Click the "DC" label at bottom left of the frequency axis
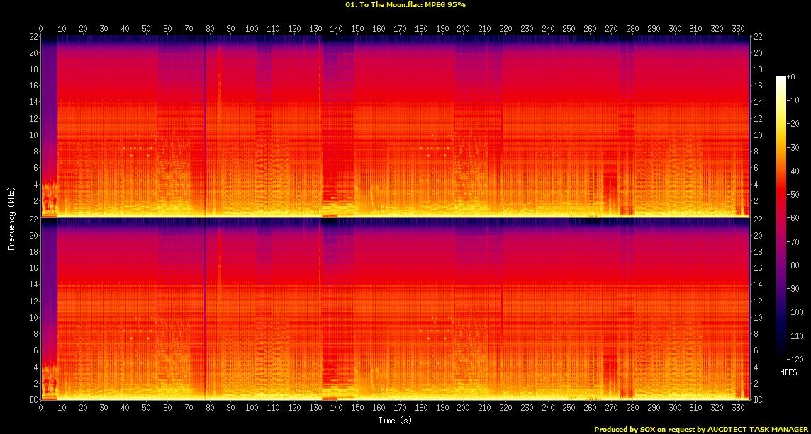The image size is (811, 434). click(33, 399)
